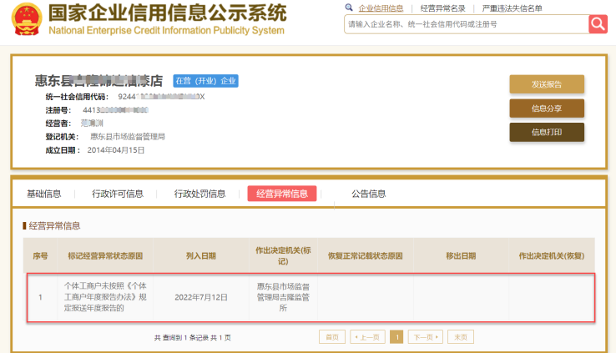Switch to the 行政处罚信息 tab
616x353 pixels.
(x=200, y=194)
